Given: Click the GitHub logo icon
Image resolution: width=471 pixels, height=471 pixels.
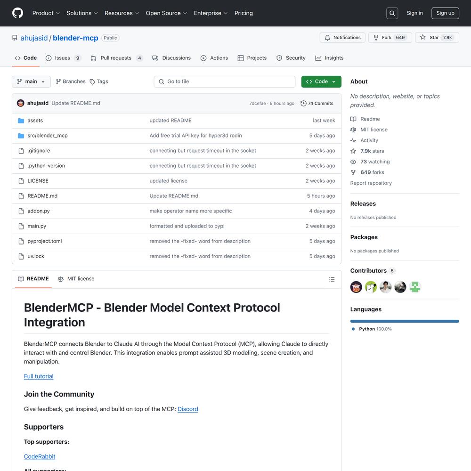Looking at the screenshot, I should tap(17, 13).
